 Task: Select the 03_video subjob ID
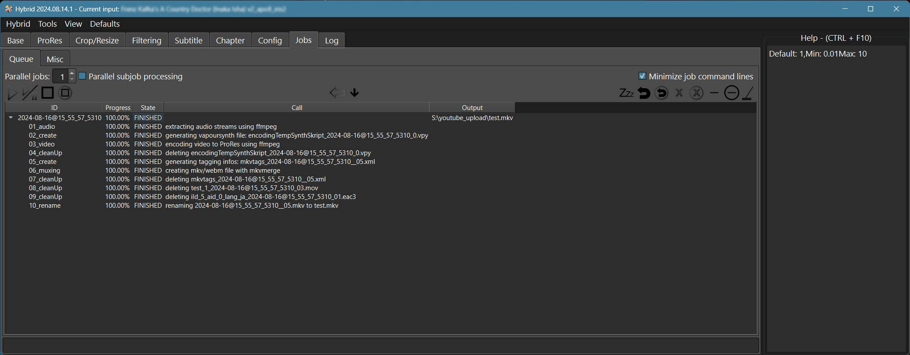click(x=42, y=144)
